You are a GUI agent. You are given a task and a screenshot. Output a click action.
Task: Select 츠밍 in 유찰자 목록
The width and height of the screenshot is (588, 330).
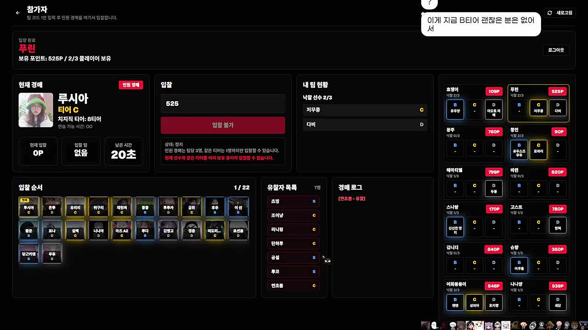tap(293, 201)
